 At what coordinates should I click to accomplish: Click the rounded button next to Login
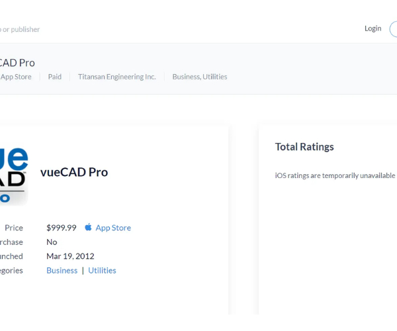pyautogui.click(x=393, y=29)
